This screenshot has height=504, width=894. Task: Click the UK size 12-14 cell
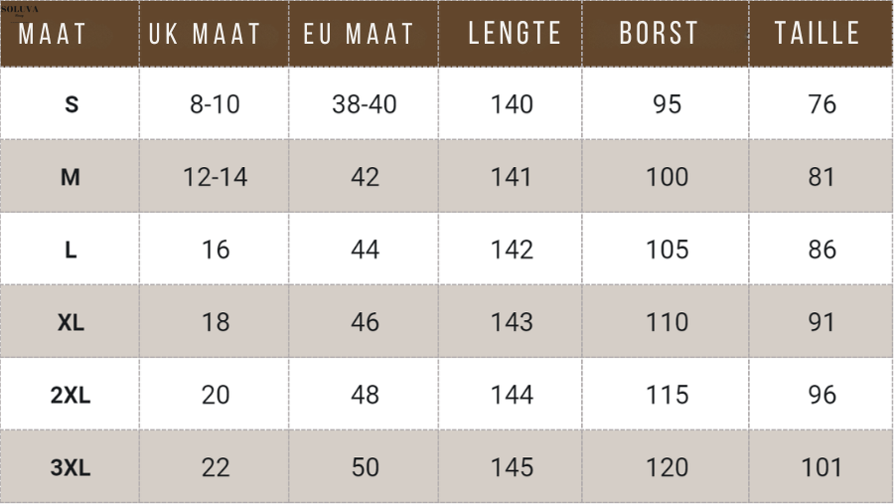pos(215,178)
